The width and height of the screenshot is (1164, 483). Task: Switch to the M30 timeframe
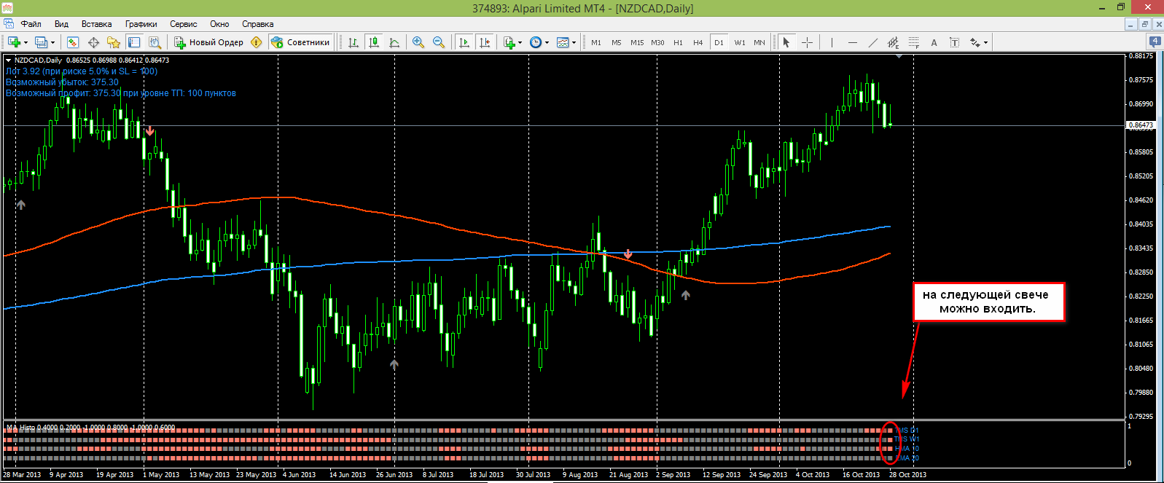coord(657,42)
